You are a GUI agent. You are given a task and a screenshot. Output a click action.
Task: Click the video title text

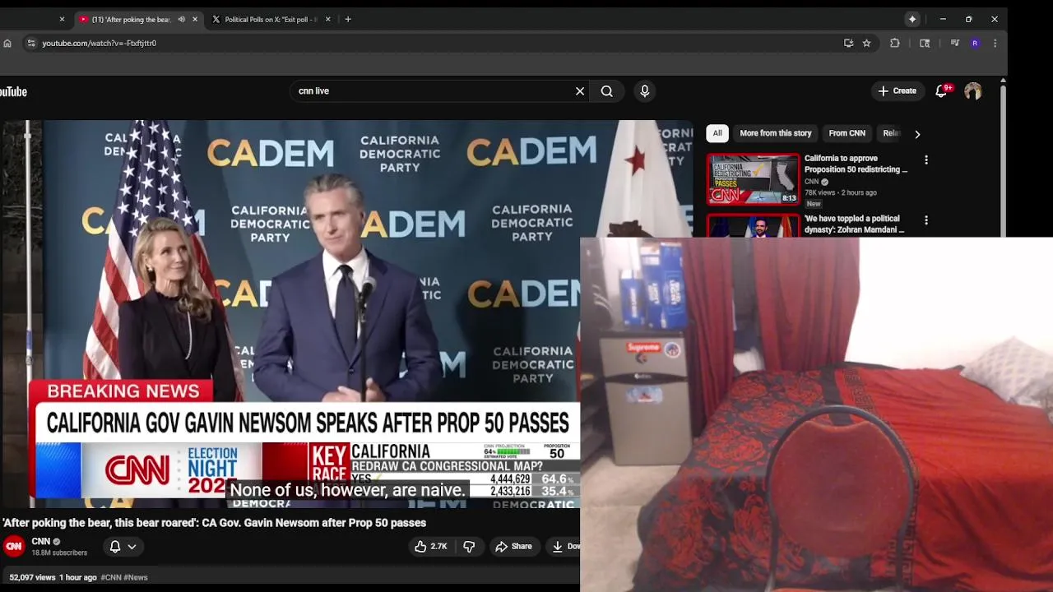pyautogui.click(x=214, y=523)
